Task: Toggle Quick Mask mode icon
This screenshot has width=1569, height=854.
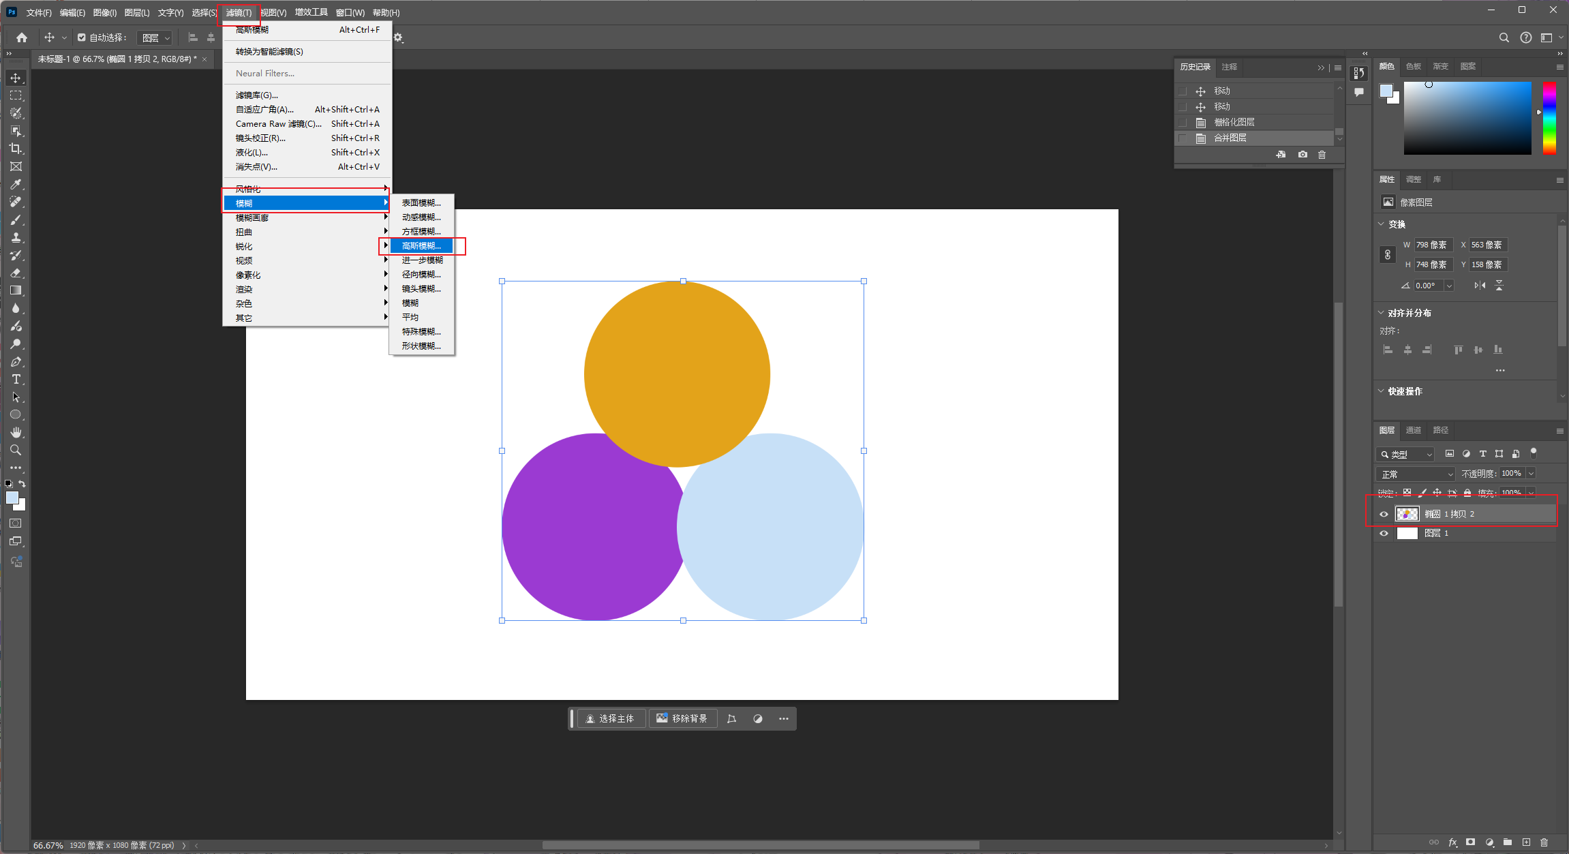Action: click(x=16, y=523)
